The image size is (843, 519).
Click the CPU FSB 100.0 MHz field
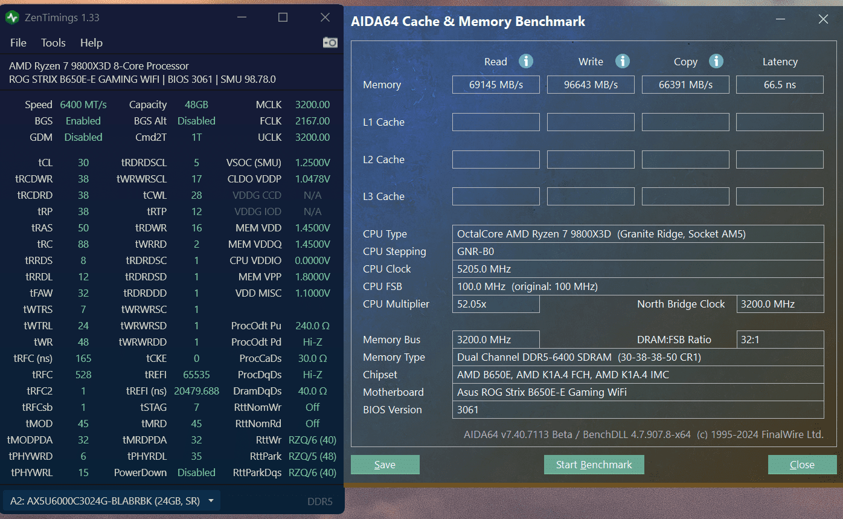click(638, 286)
